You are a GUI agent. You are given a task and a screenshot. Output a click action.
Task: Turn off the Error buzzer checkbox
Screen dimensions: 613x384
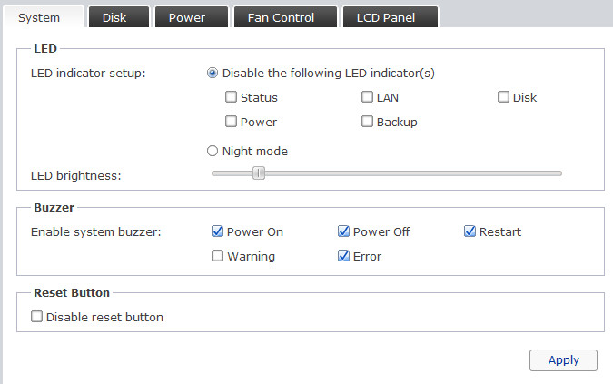(344, 256)
